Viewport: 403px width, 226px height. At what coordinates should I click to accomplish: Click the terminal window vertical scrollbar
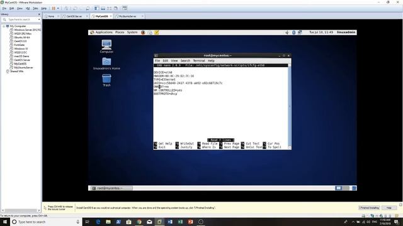pyautogui.click(x=290, y=106)
